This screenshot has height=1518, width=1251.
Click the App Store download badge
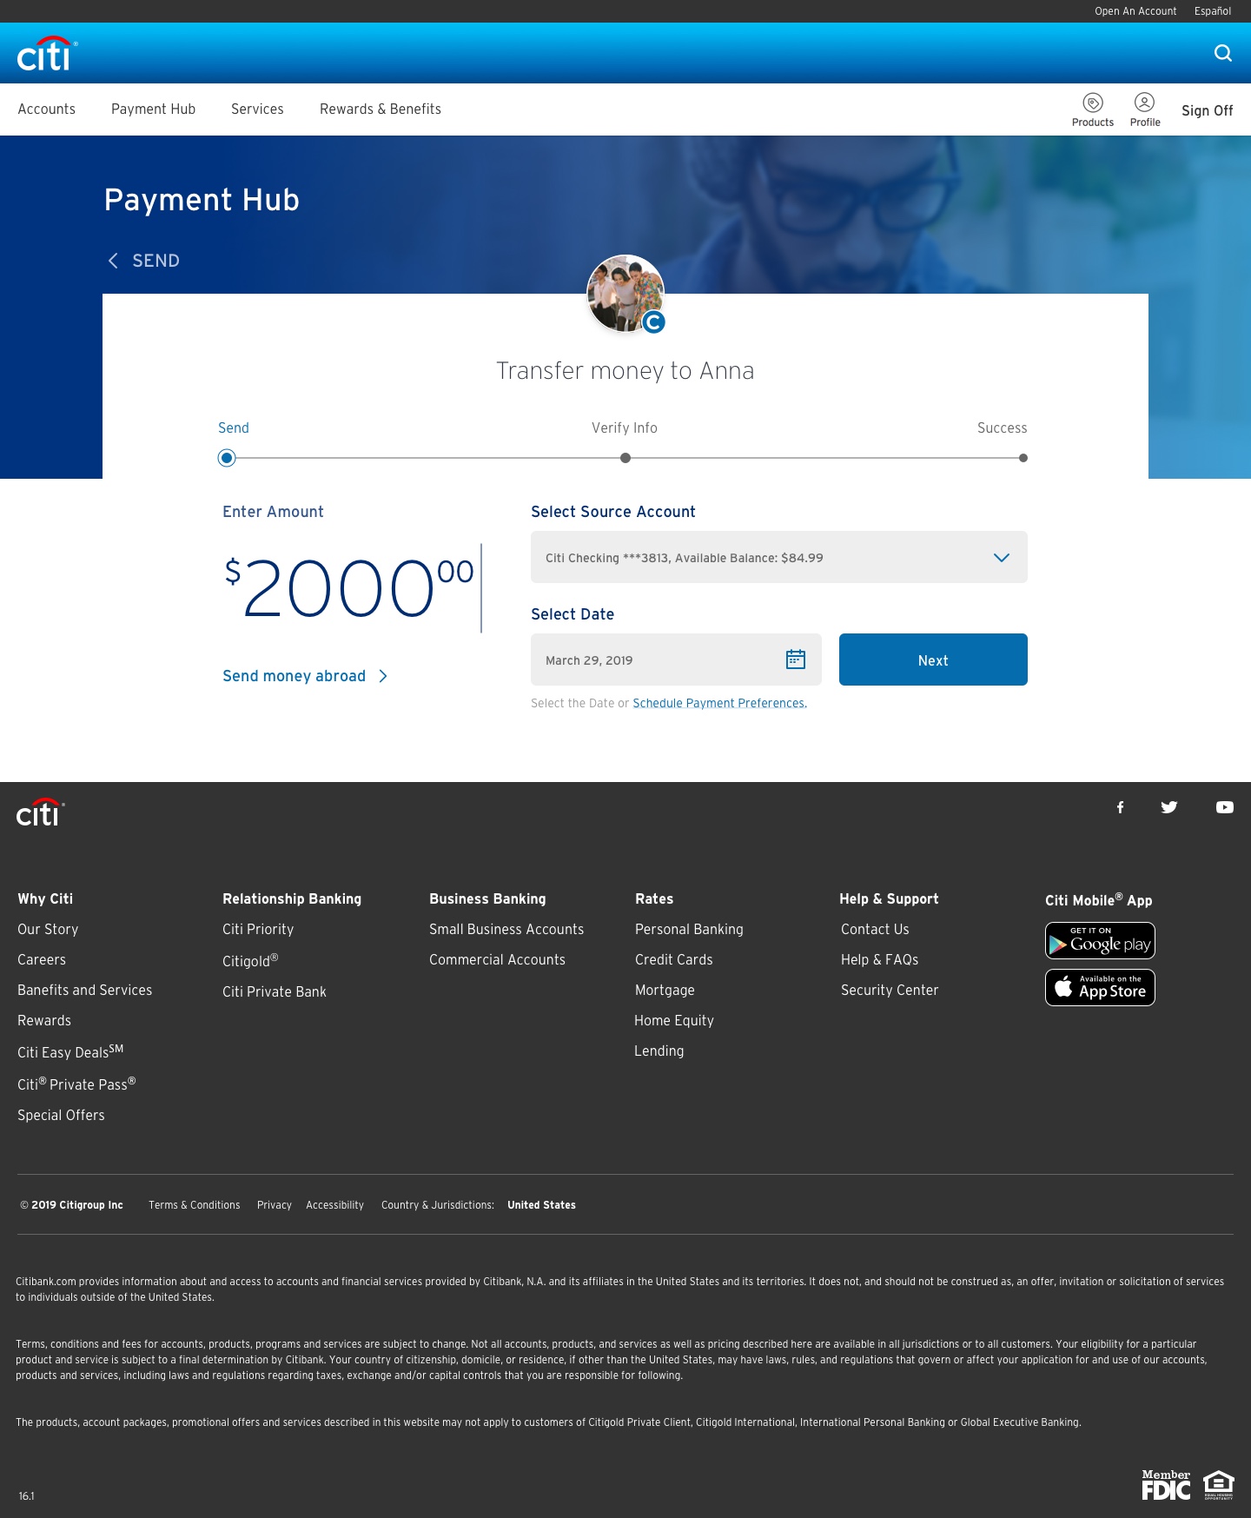point(1100,987)
